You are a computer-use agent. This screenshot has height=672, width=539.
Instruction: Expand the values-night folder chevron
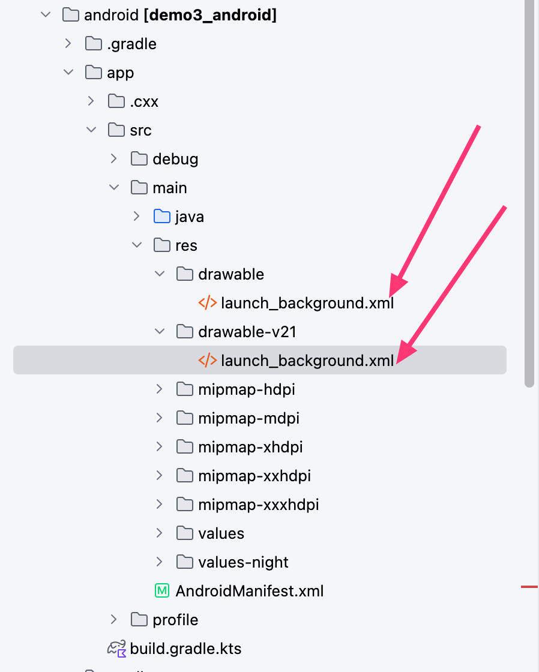point(160,562)
